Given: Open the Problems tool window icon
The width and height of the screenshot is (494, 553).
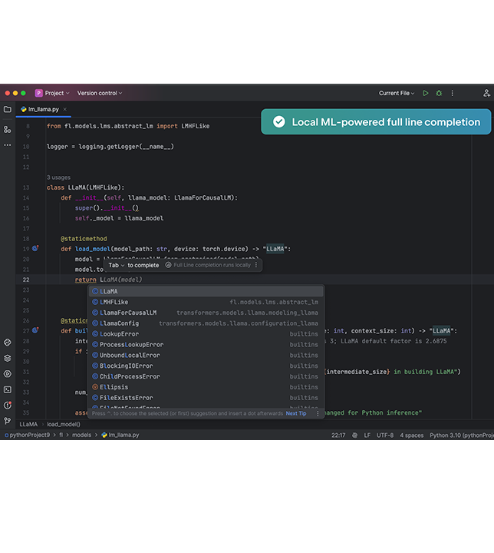Looking at the screenshot, I should coord(8,405).
